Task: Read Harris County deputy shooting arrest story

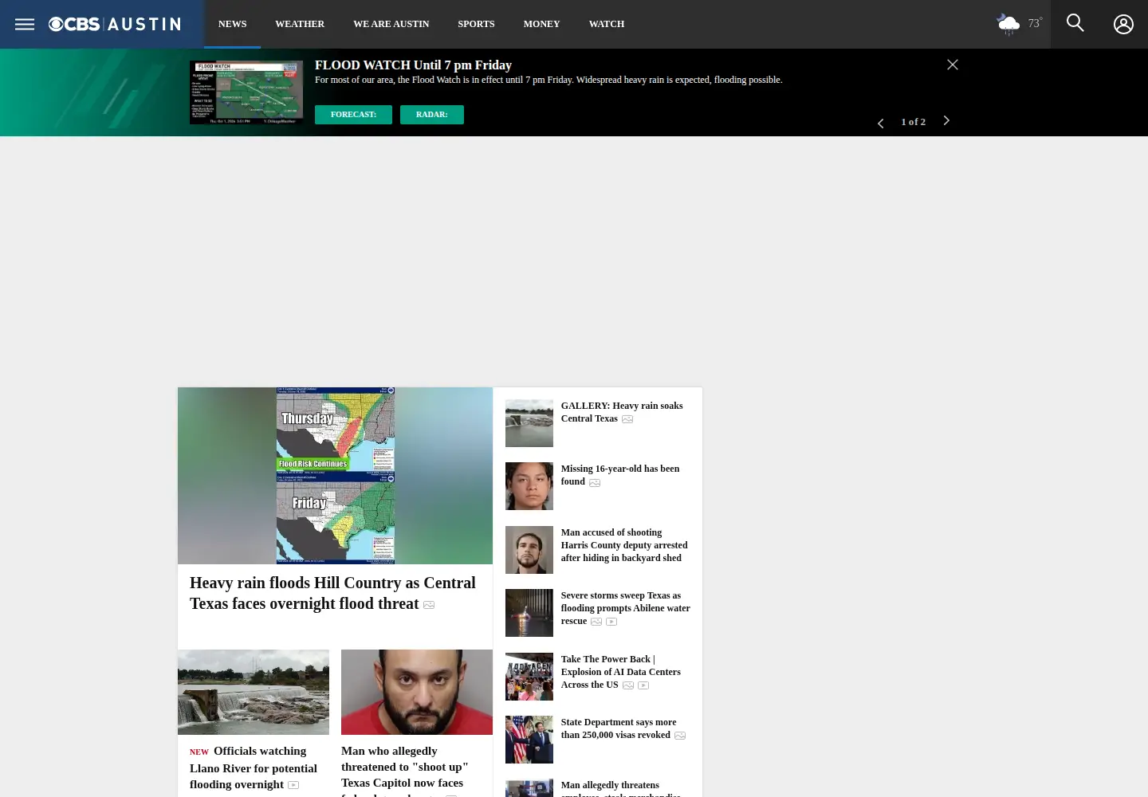Action: click(624, 545)
